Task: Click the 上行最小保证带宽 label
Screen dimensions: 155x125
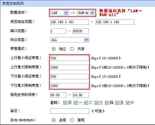Action: [x=26, y=58]
